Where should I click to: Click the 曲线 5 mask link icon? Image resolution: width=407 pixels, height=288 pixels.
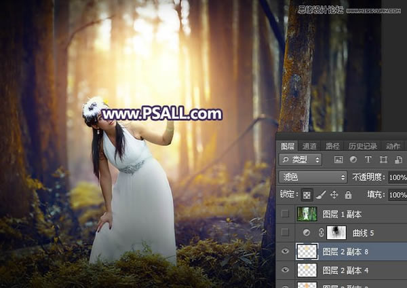322,232
